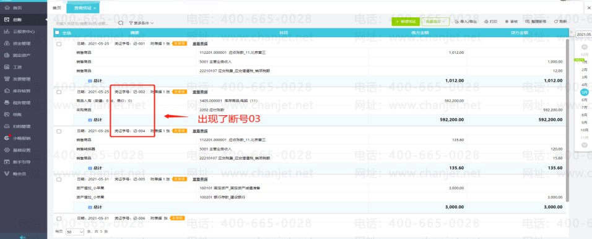Toggle 总计 icon of voucher 记-002

pyautogui.click(x=90, y=119)
